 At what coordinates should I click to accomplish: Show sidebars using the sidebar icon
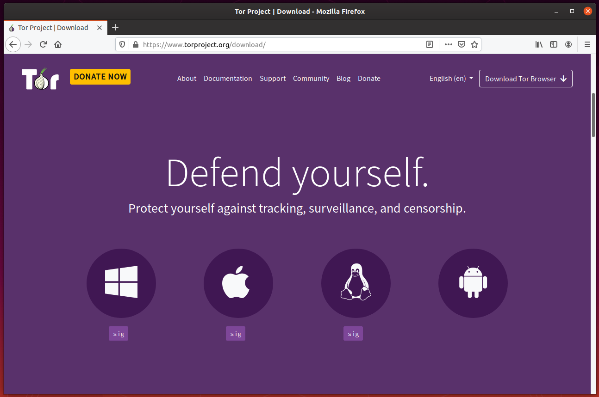coord(554,44)
